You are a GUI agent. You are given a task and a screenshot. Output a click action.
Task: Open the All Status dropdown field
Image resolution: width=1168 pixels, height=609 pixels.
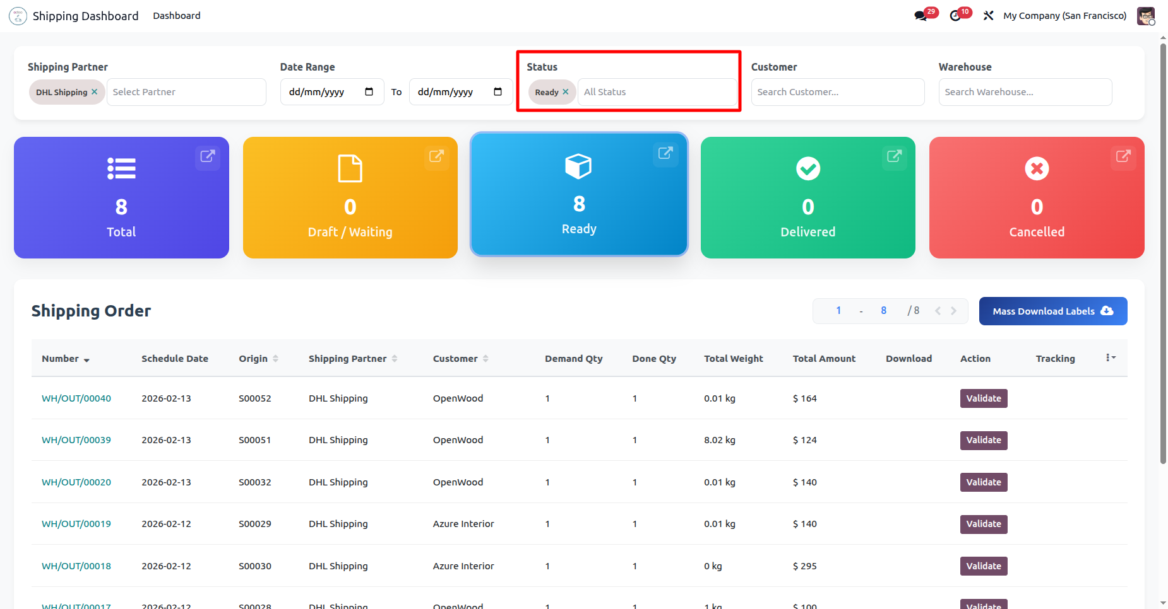pos(657,92)
